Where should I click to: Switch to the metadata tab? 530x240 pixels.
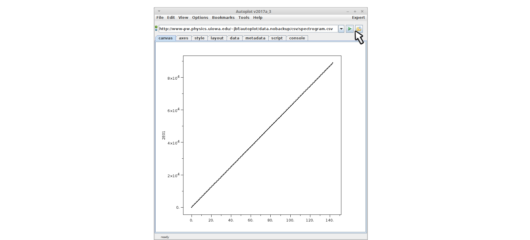[x=255, y=38]
